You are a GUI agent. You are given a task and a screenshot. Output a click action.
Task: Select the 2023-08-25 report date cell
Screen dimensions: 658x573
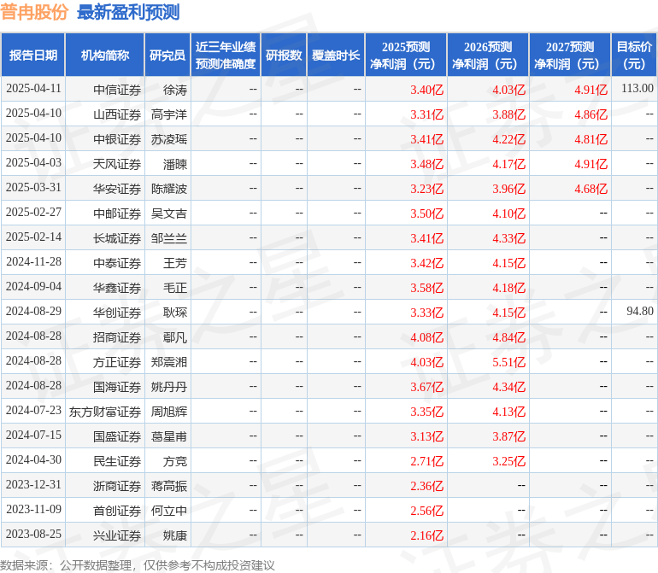33,535
